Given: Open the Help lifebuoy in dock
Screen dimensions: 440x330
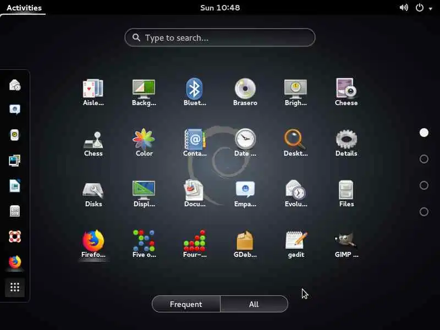Looking at the screenshot, I should [x=15, y=237].
